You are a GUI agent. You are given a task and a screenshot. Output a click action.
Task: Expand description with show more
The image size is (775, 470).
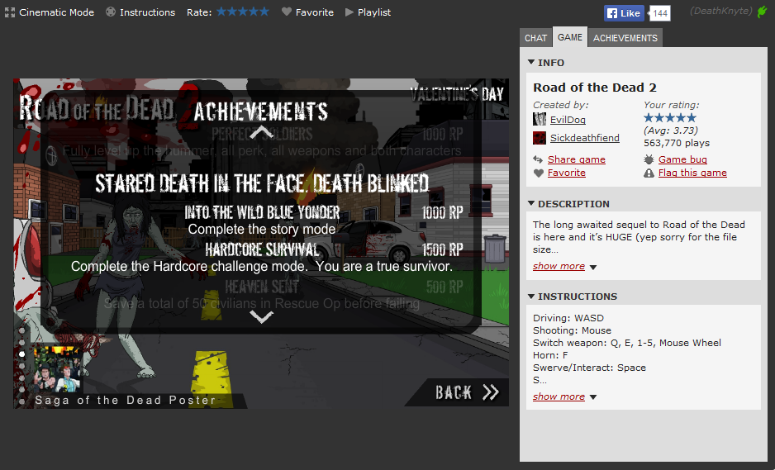pos(559,266)
